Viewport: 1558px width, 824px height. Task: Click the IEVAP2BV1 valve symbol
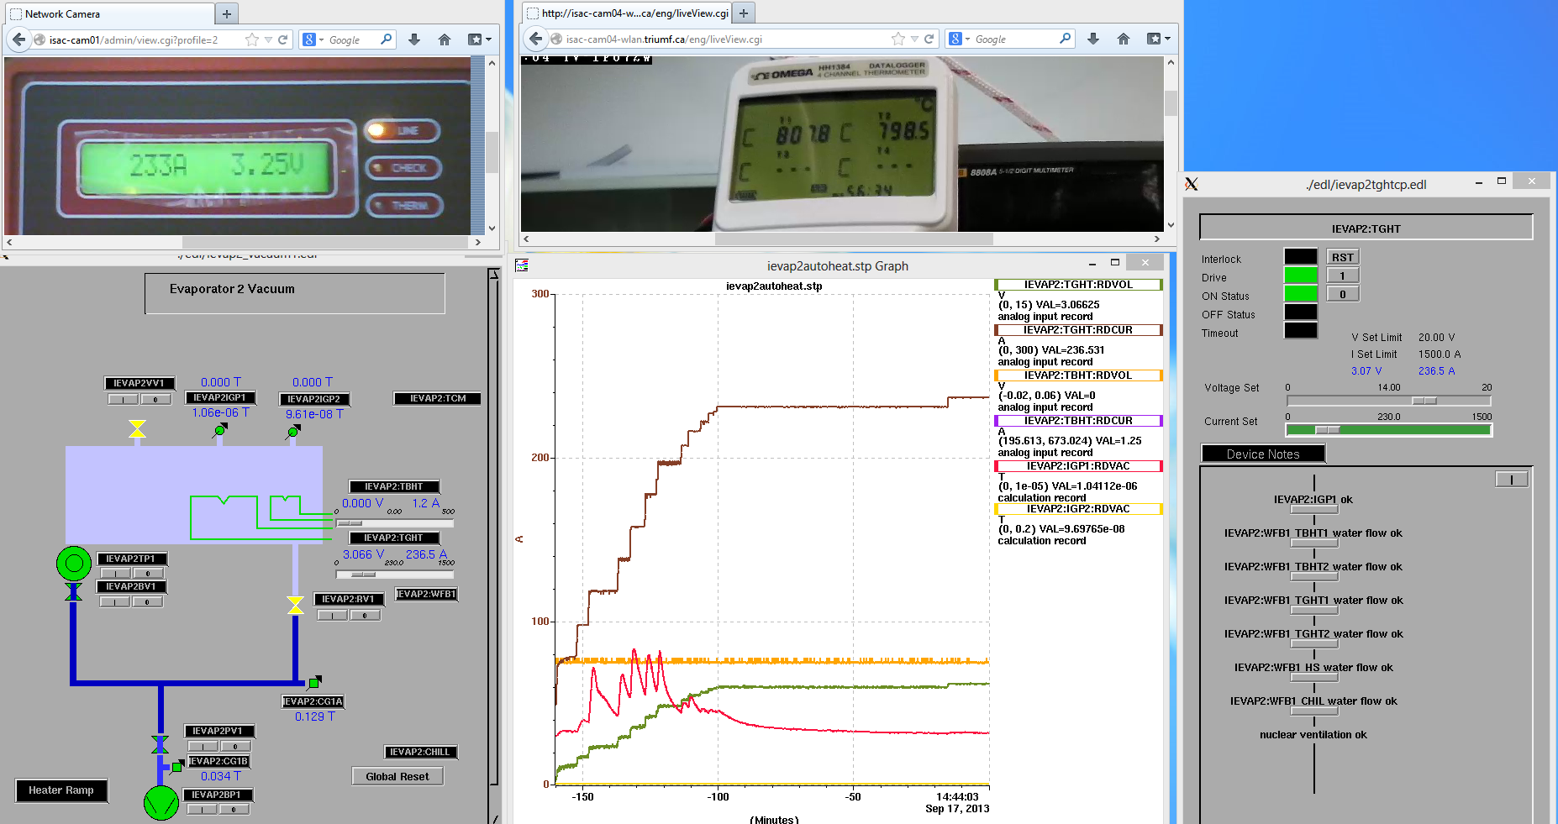pyautogui.click(x=74, y=592)
